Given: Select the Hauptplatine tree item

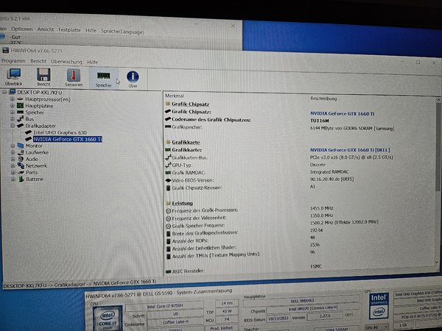Looking at the screenshot, I should pos(39,106).
